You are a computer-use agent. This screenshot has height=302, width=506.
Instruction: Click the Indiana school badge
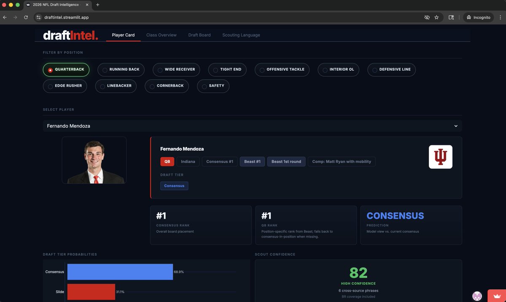click(188, 162)
